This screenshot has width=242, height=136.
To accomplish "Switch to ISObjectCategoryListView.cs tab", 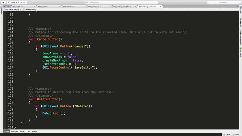I will (122, 7).
